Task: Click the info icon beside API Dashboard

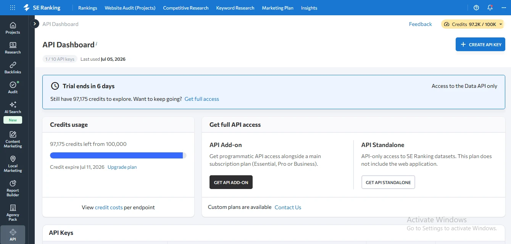Action: 97,44
